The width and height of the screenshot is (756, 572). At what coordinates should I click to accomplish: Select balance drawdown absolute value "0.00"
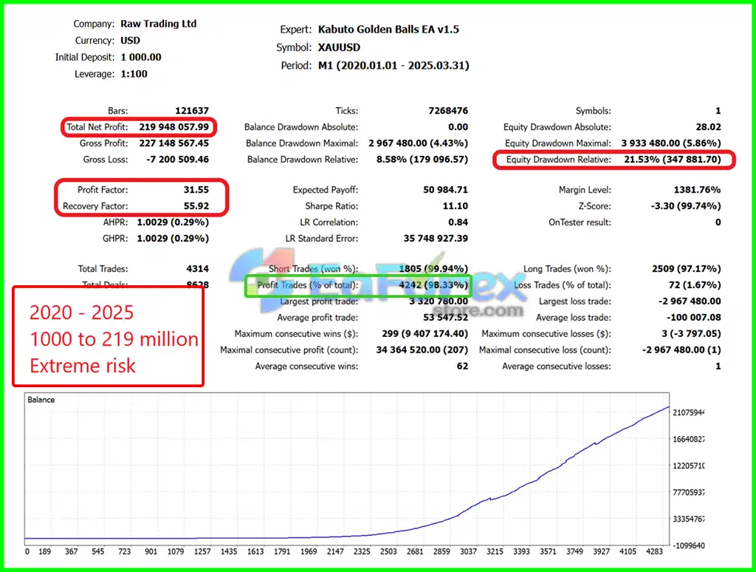(x=458, y=127)
